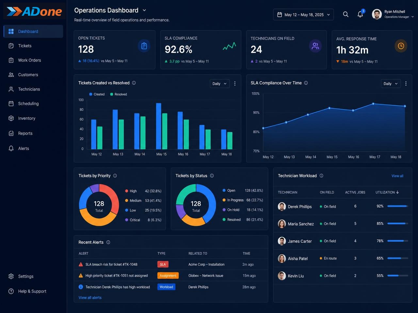418x313 pixels.
Task: Click the View all link in Technician Workload
Action: (x=397, y=176)
